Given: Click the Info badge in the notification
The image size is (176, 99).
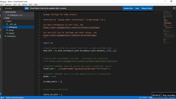Looking at the screenshot, I should (x=27, y=8).
